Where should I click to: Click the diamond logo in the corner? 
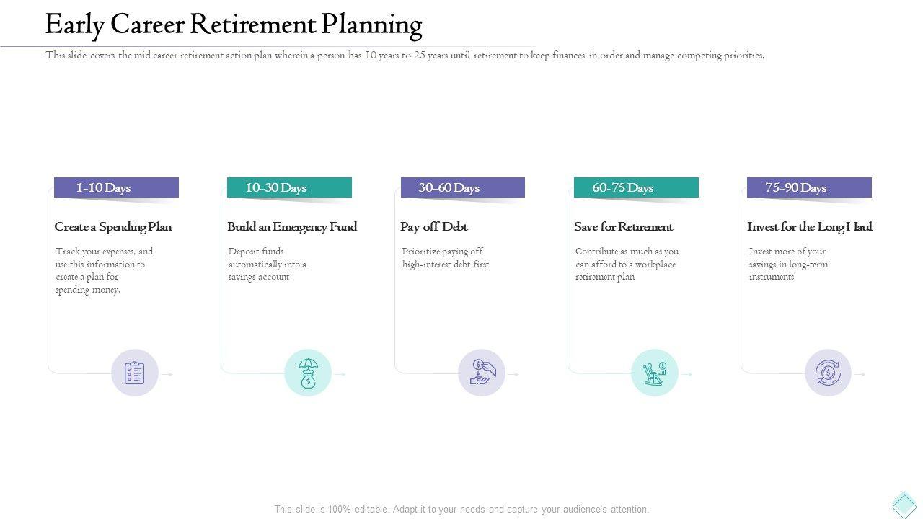coord(904,505)
